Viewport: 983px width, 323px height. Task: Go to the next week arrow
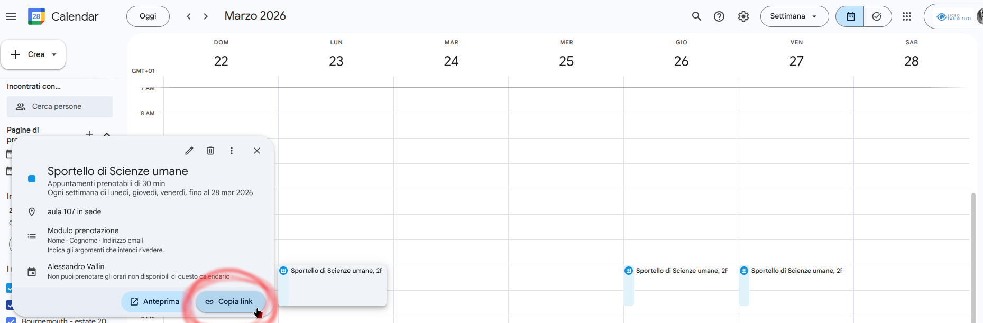pos(206,16)
